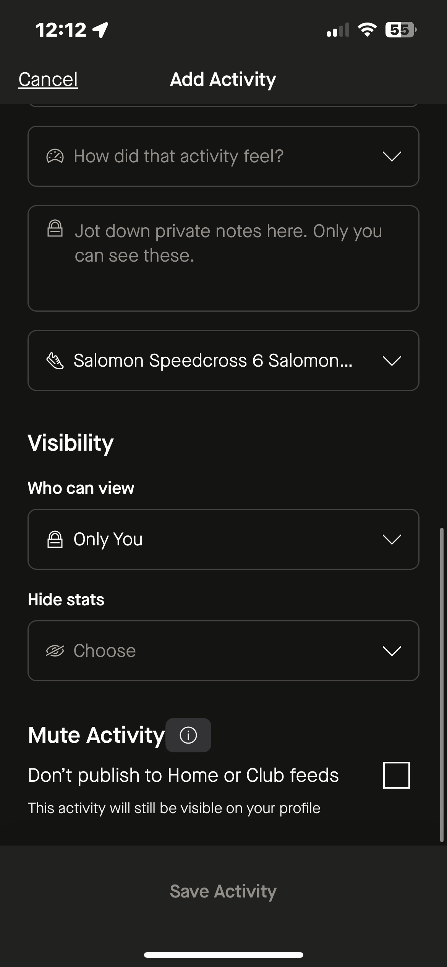Open the Who can view dropdown chevron
This screenshot has height=967, width=447.
point(392,539)
